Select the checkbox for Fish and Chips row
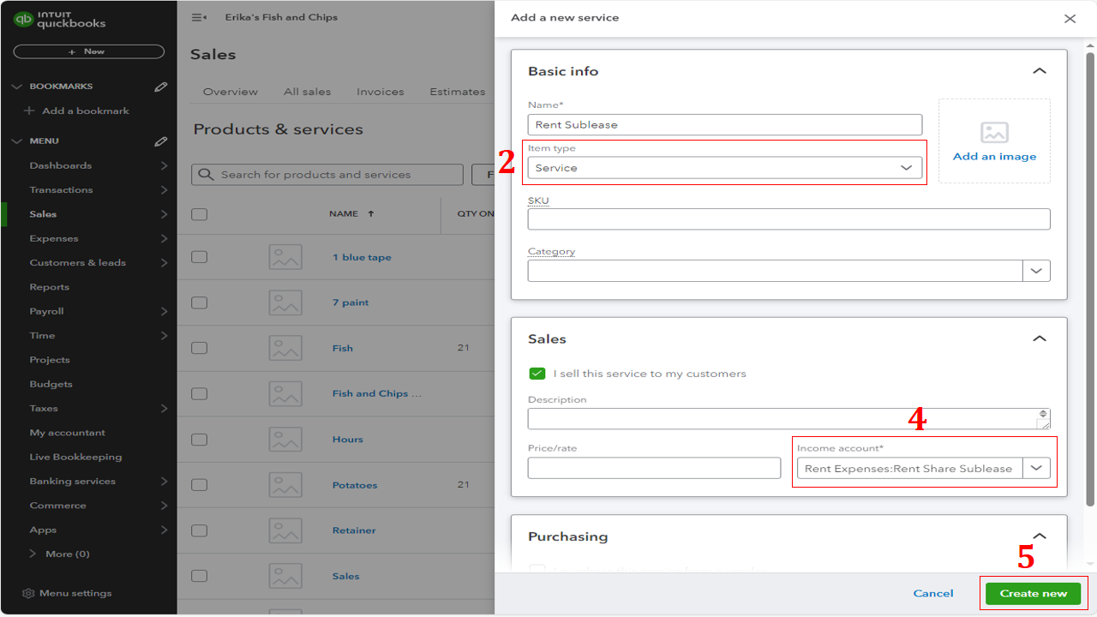 [199, 394]
